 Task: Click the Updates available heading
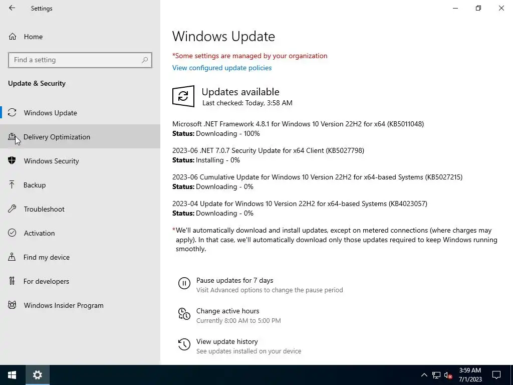240,92
